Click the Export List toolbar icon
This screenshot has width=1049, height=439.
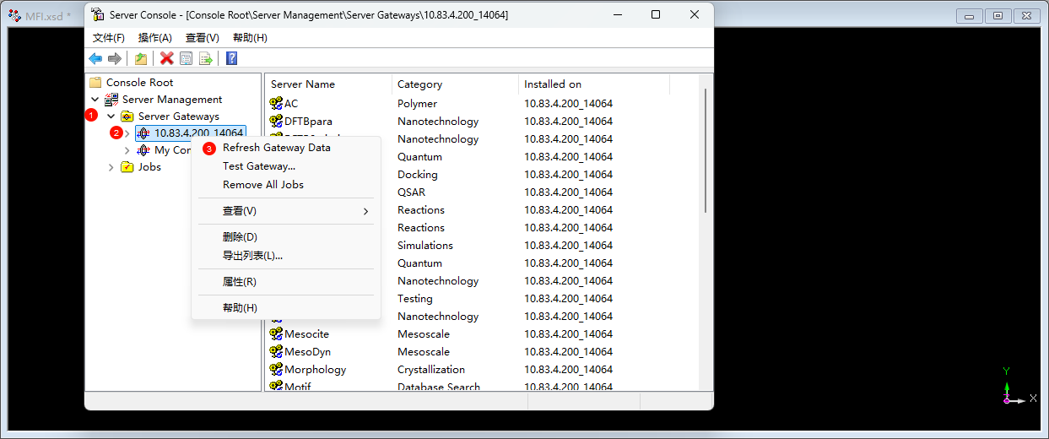tap(205, 58)
